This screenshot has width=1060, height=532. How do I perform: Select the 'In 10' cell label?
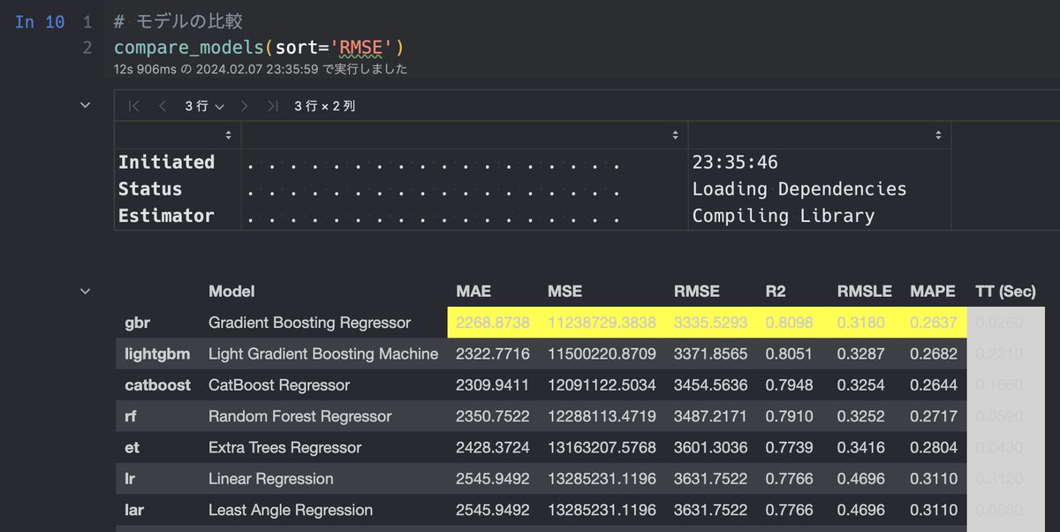coord(41,22)
